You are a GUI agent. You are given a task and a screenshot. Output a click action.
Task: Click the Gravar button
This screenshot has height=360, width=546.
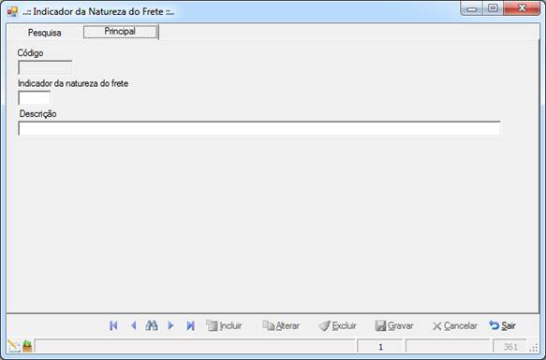(x=394, y=326)
